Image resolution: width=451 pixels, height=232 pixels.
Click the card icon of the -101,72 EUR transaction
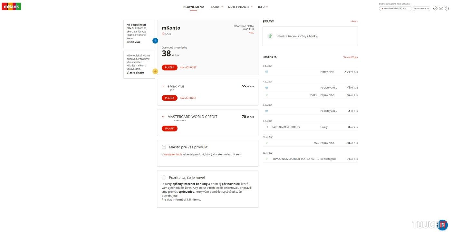pos(267,72)
